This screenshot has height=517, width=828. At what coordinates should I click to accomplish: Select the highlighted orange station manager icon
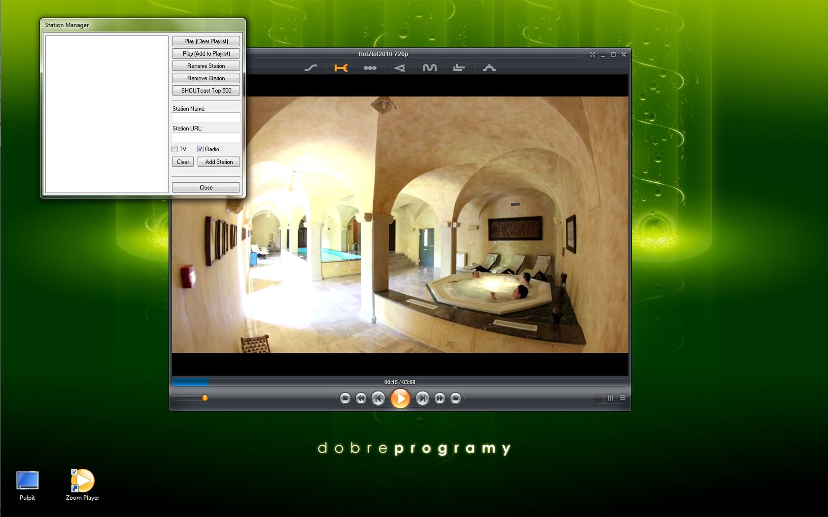coord(341,68)
